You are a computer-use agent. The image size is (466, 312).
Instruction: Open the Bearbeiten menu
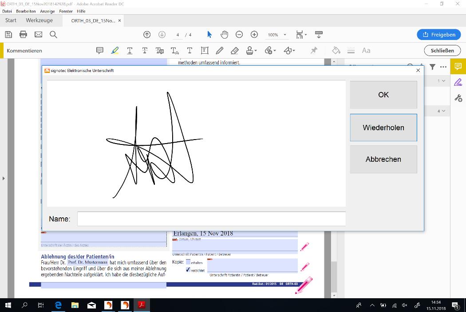pyautogui.click(x=26, y=11)
